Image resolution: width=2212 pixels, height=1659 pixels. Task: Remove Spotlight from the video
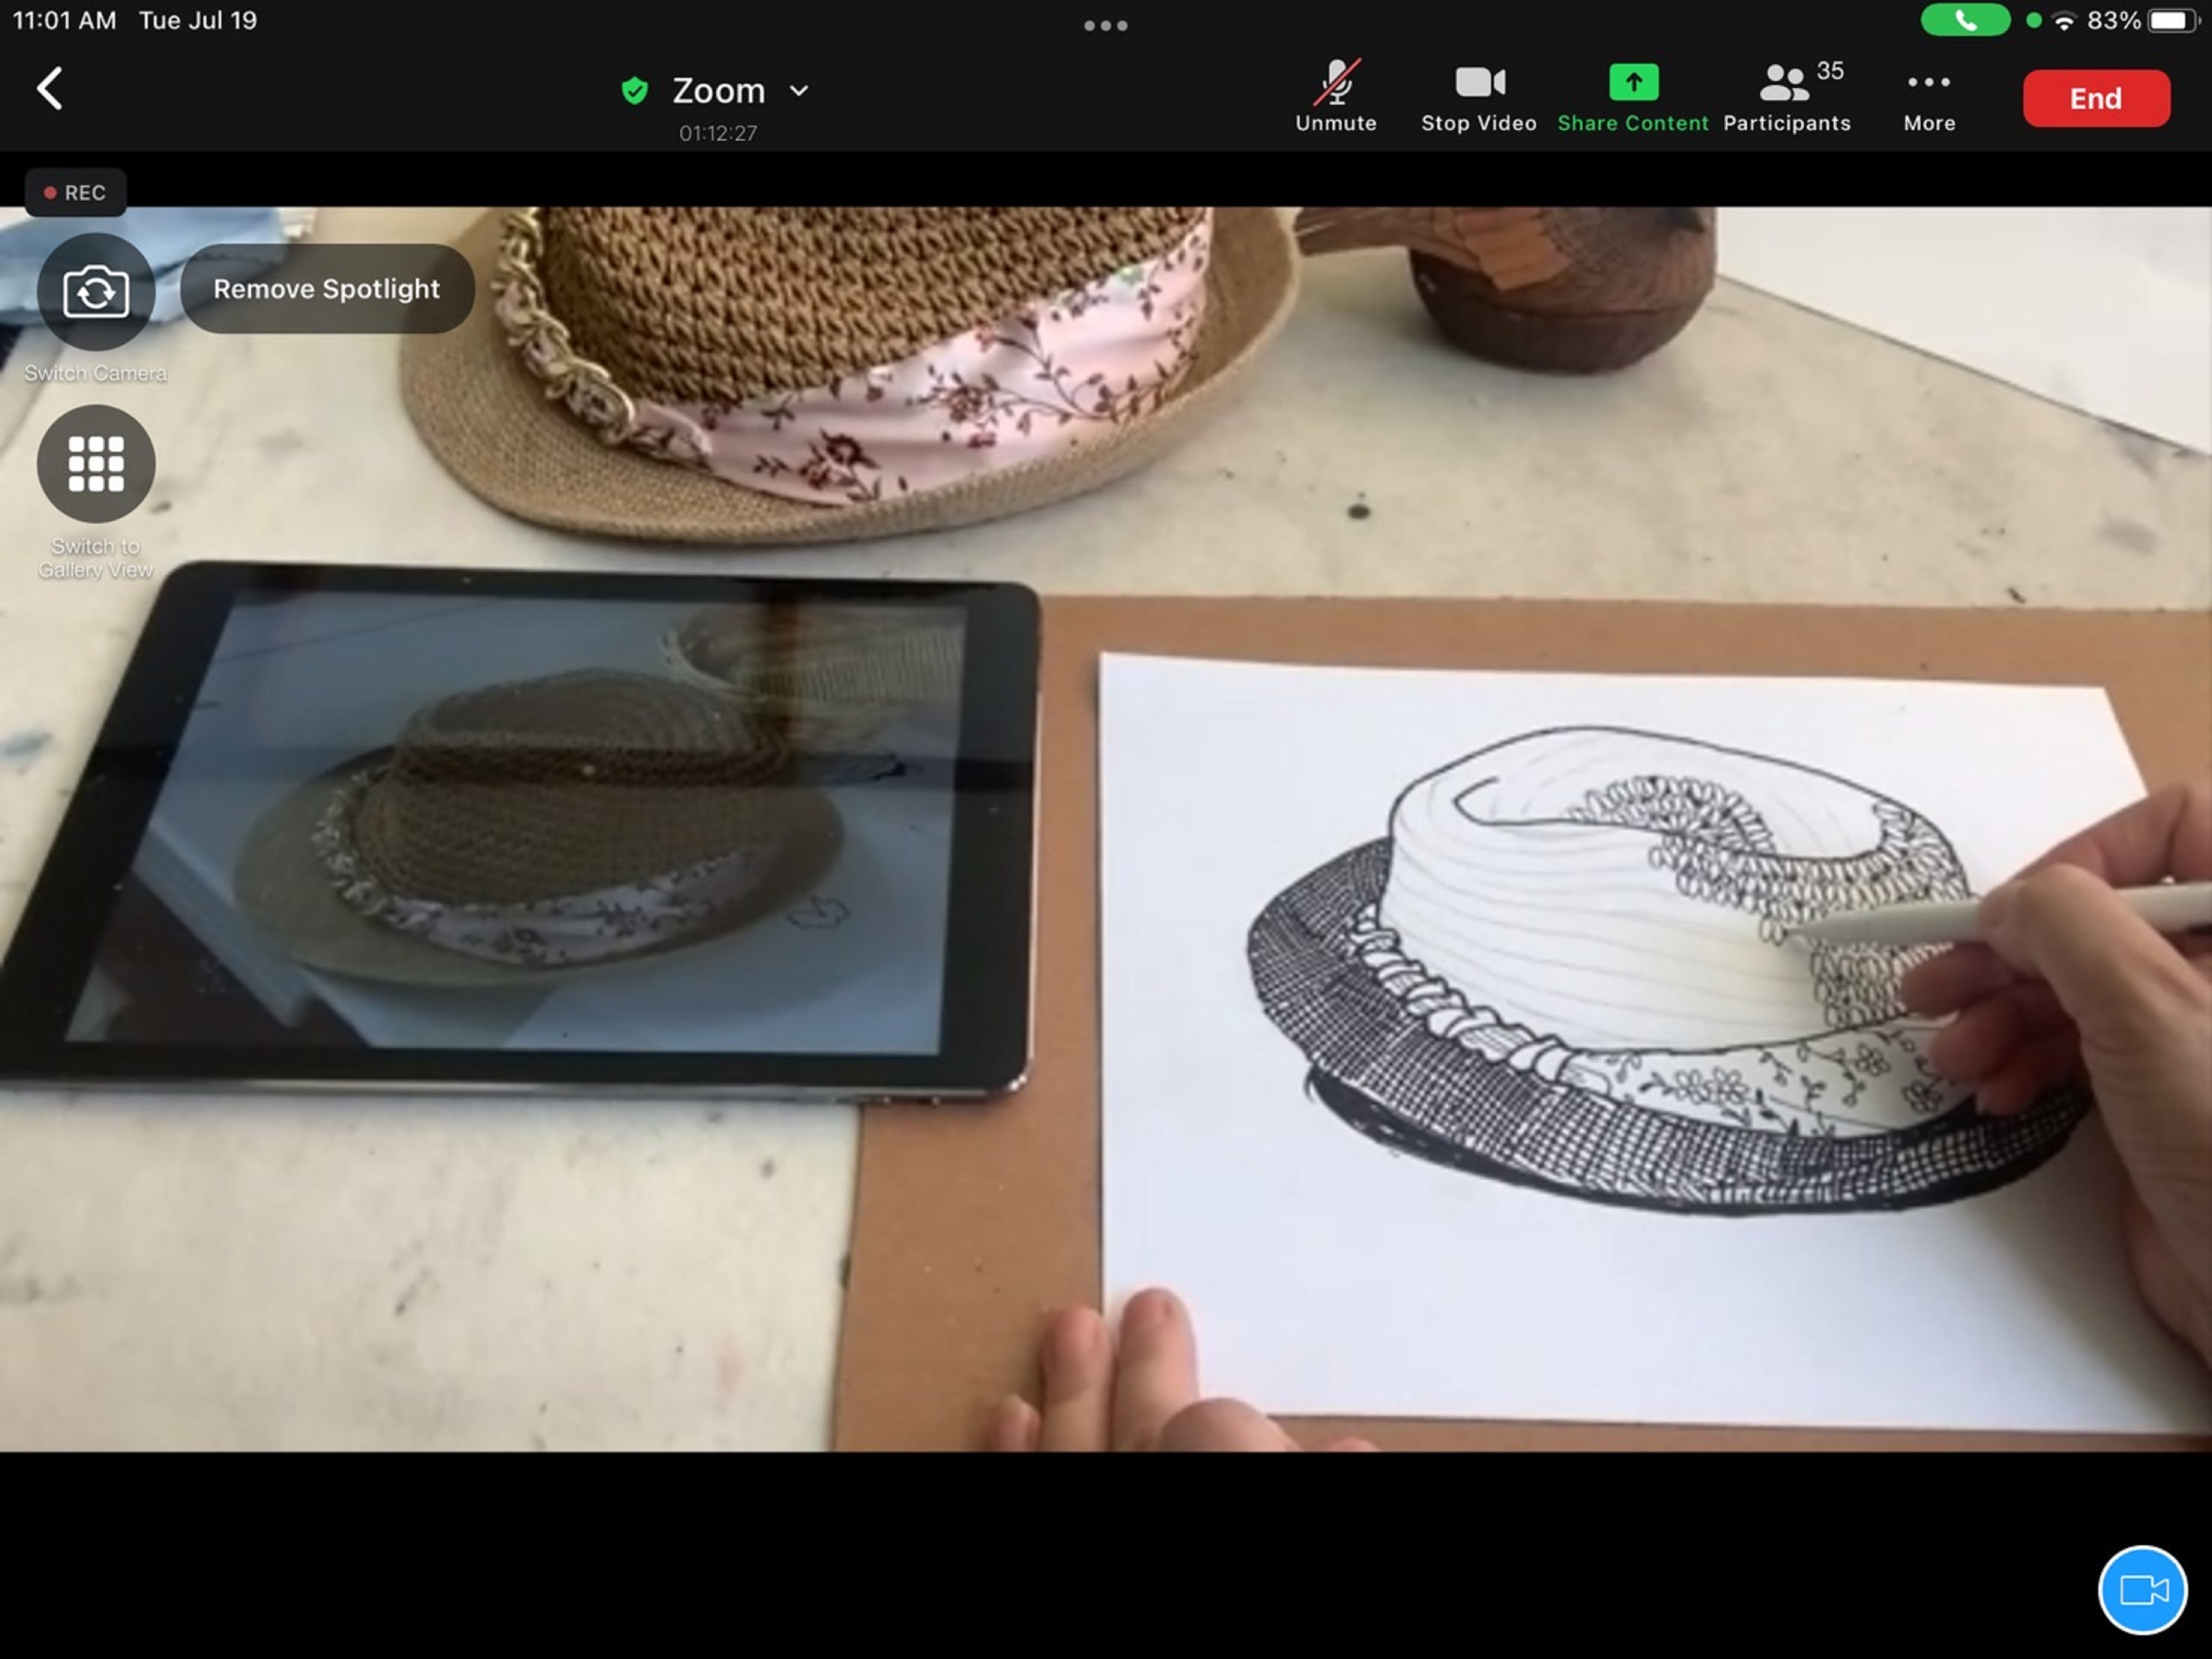point(326,289)
